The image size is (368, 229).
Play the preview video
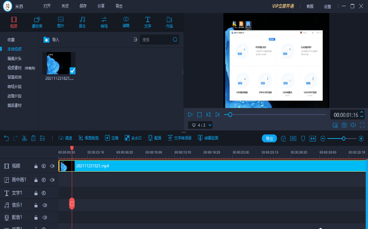(190, 115)
